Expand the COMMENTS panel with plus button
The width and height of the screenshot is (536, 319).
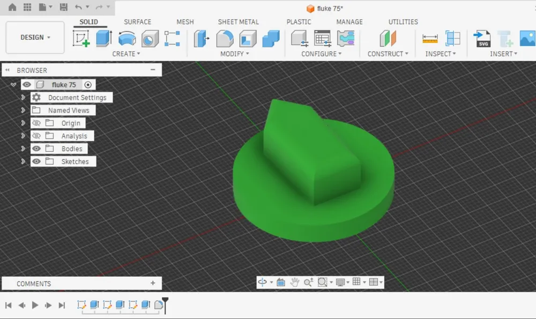pos(153,283)
